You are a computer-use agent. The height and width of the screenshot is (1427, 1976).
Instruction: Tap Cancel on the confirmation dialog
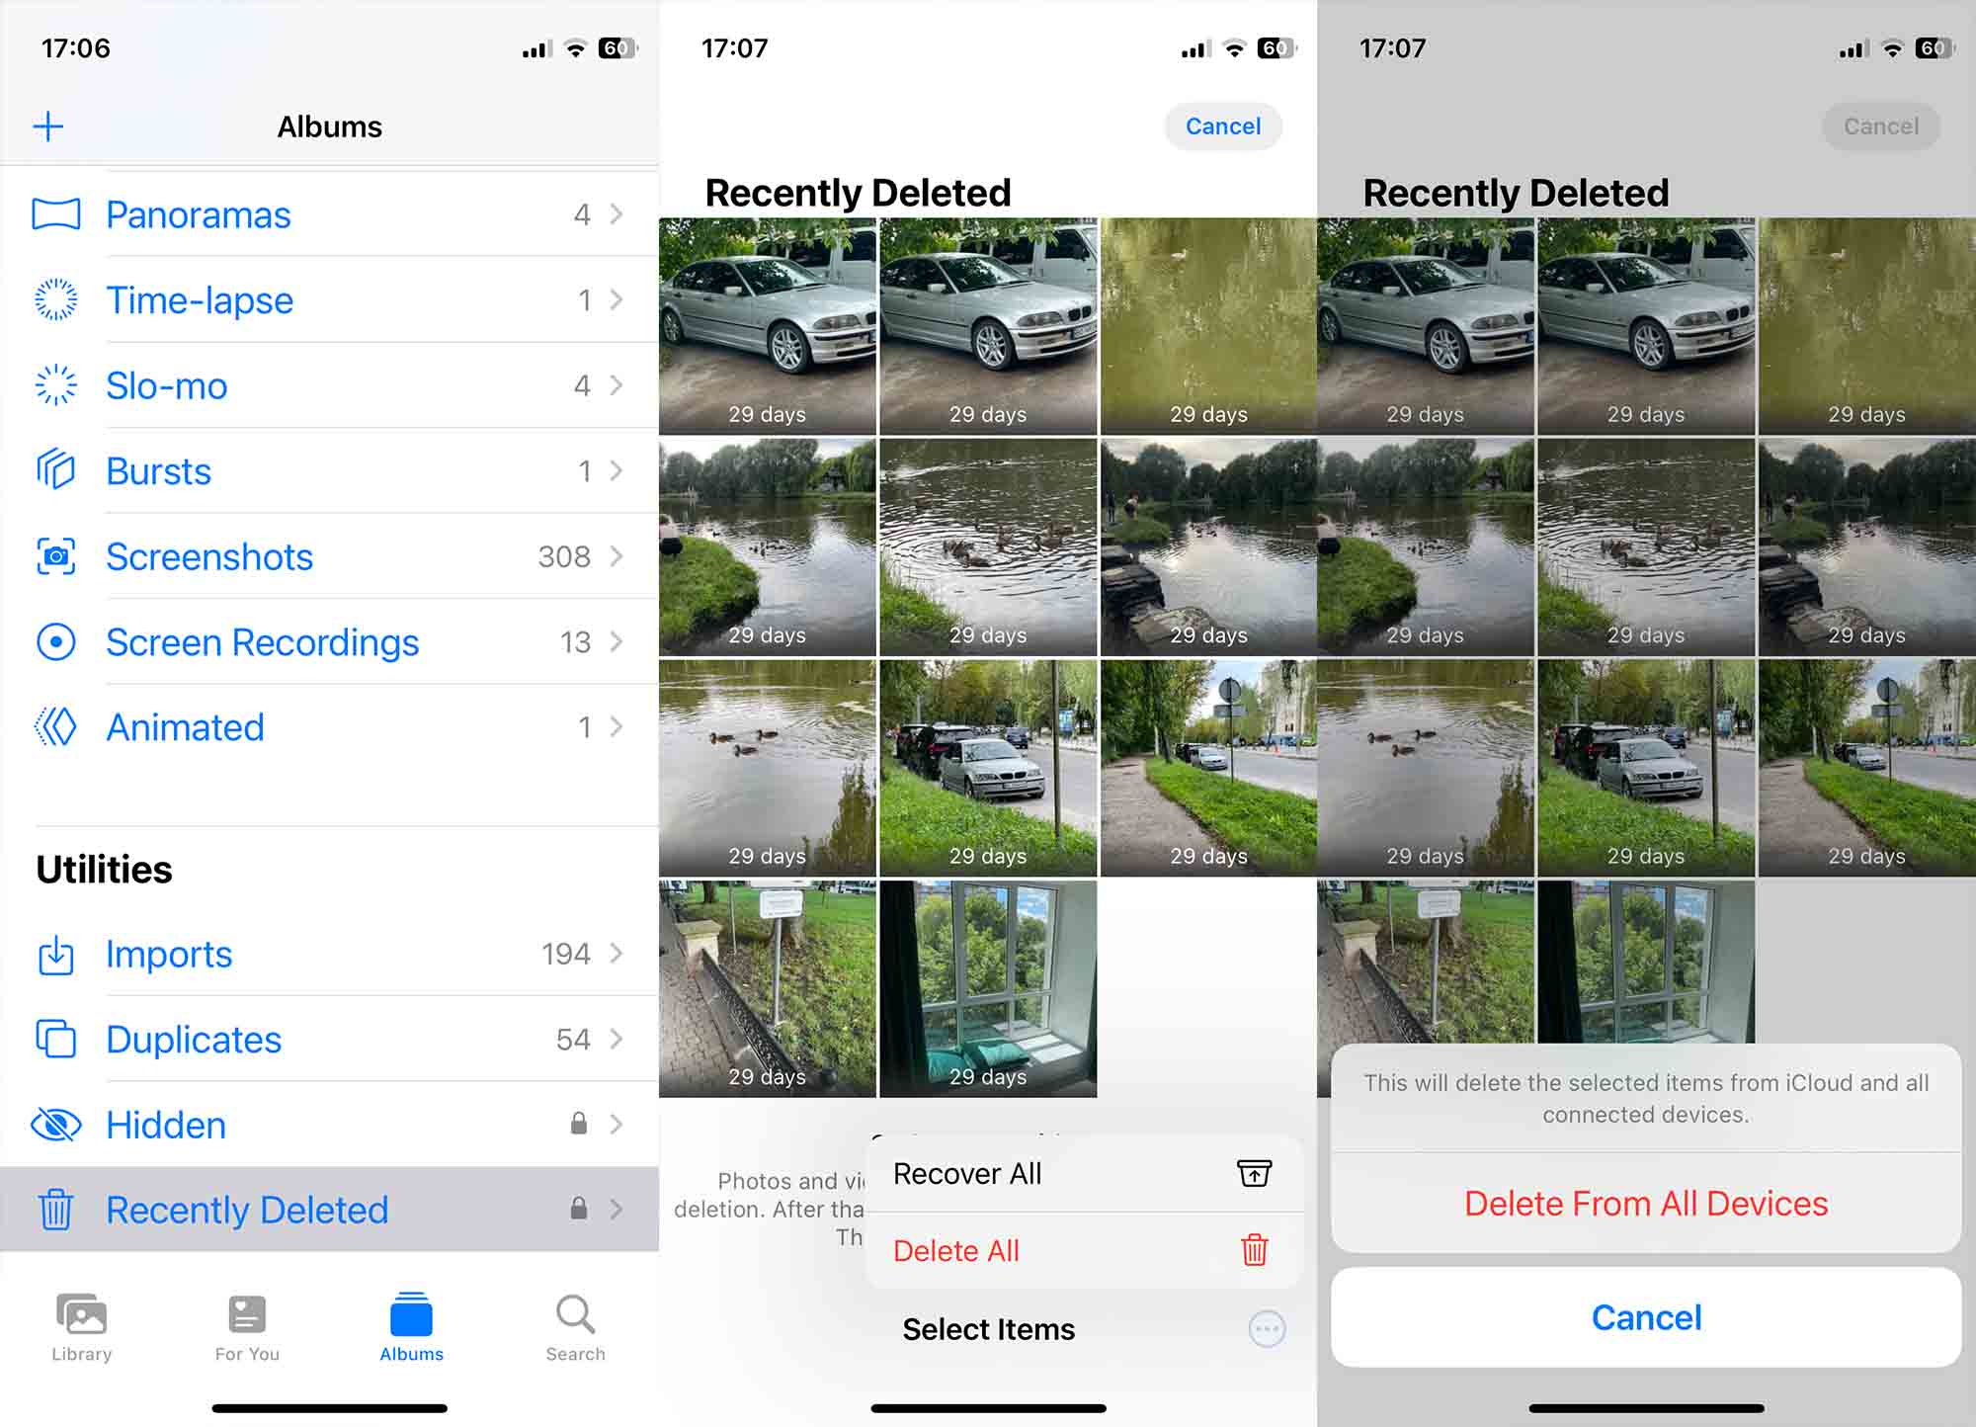1646,1316
